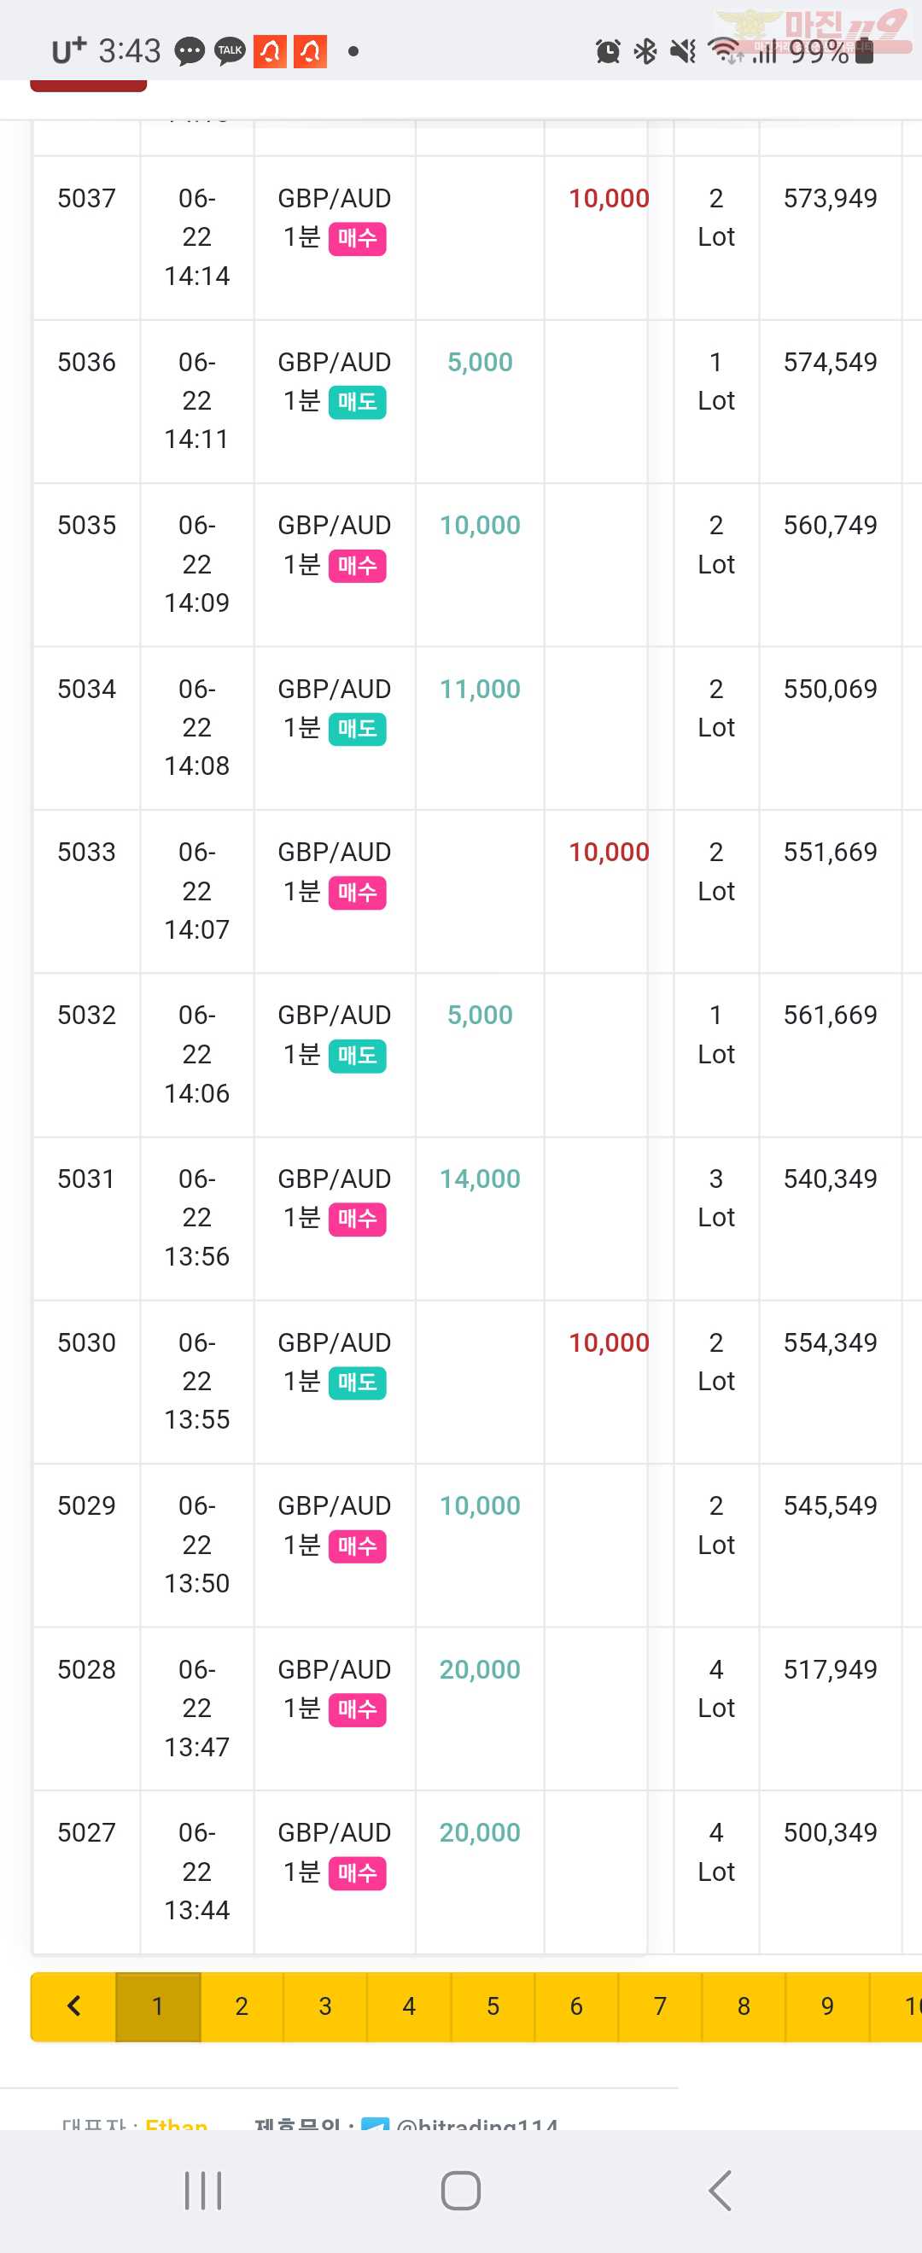The height and width of the screenshot is (2253, 922).
Task: Tap the 매도 badge on row 5036
Action: (x=357, y=402)
